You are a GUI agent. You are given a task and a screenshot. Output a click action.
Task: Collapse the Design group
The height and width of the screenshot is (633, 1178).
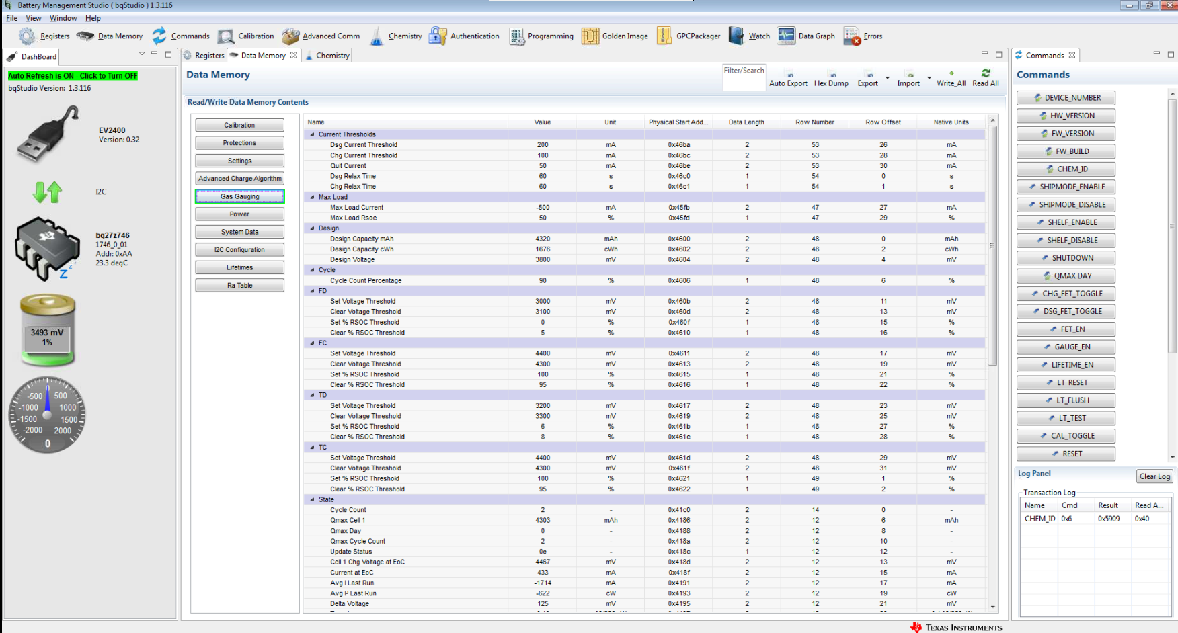(312, 228)
